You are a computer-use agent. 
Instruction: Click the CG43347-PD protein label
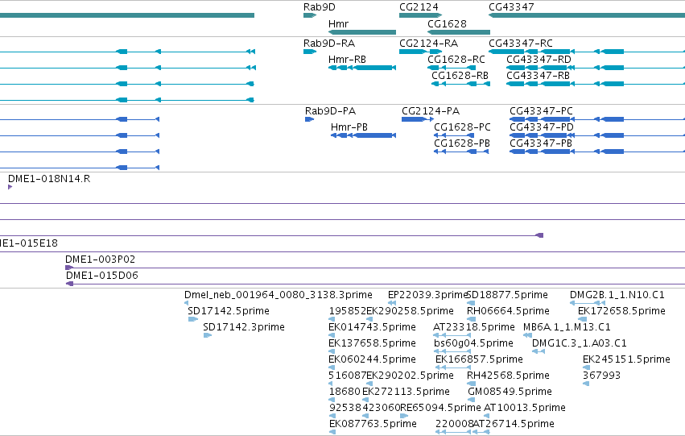click(541, 127)
